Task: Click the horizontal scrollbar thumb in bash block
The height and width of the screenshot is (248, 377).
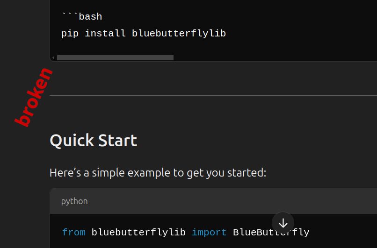Action: (x=115, y=57)
